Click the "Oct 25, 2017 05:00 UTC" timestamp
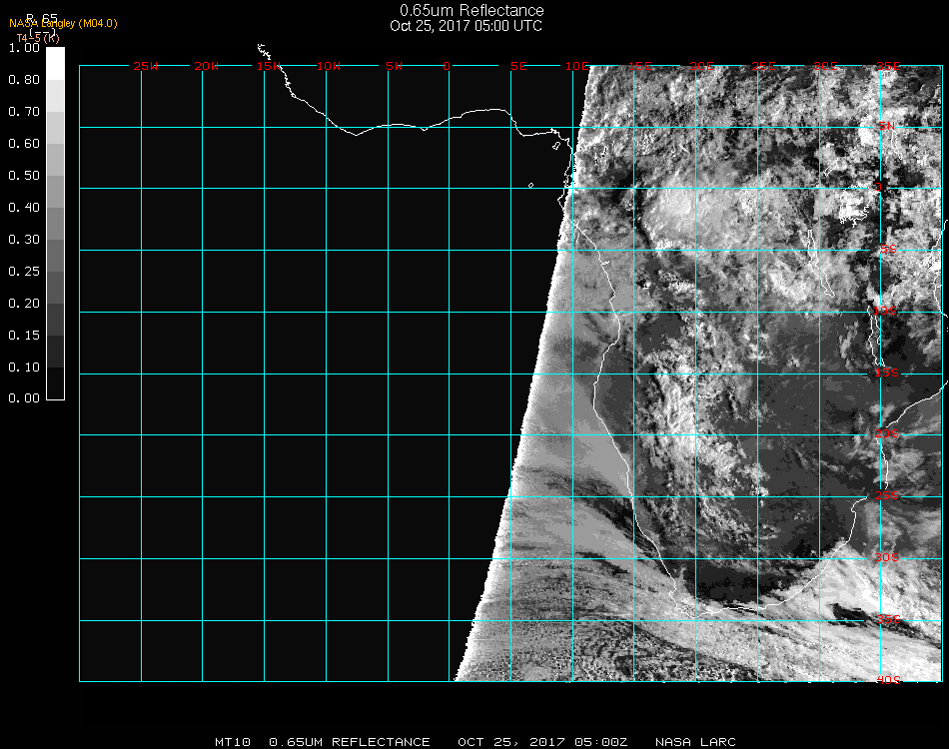Viewport: 949px width, 749px height. point(467,26)
